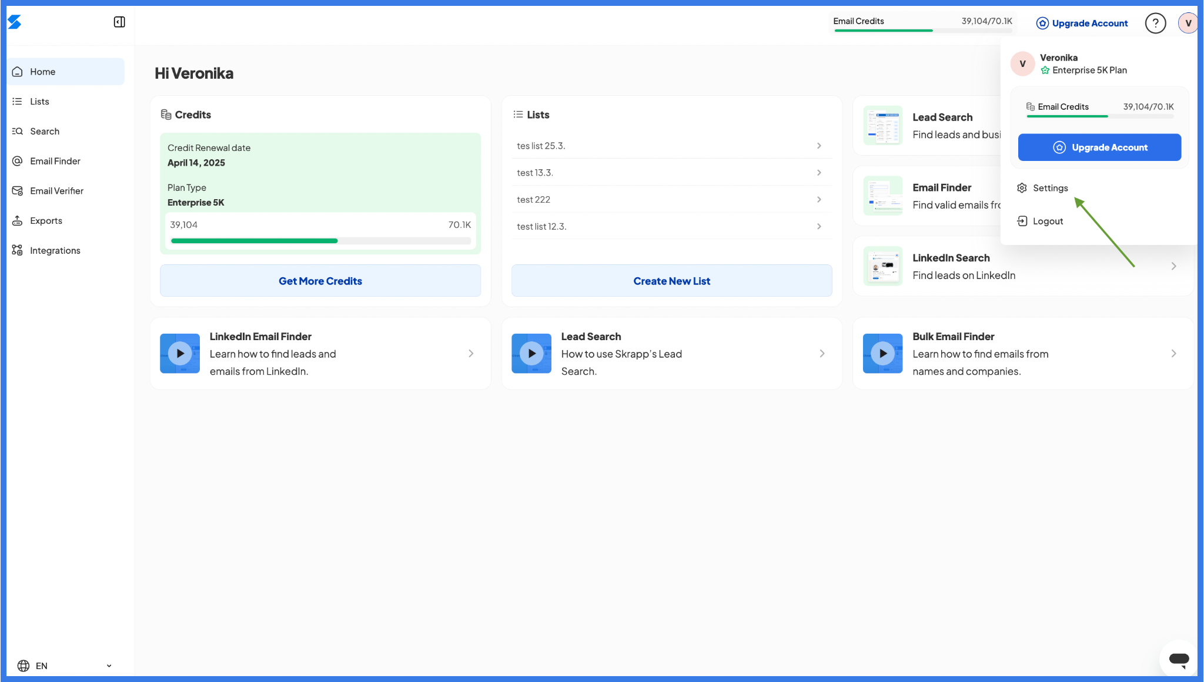Expand the test list 12.3. chevron
The width and height of the screenshot is (1204, 682).
pyautogui.click(x=819, y=227)
